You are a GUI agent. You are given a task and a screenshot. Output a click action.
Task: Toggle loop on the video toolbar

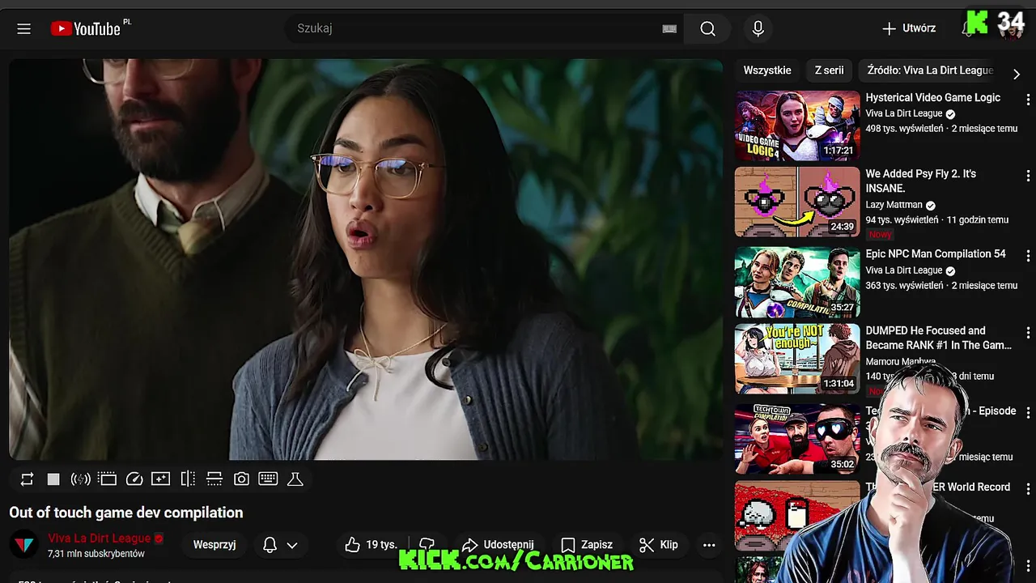click(27, 479)
